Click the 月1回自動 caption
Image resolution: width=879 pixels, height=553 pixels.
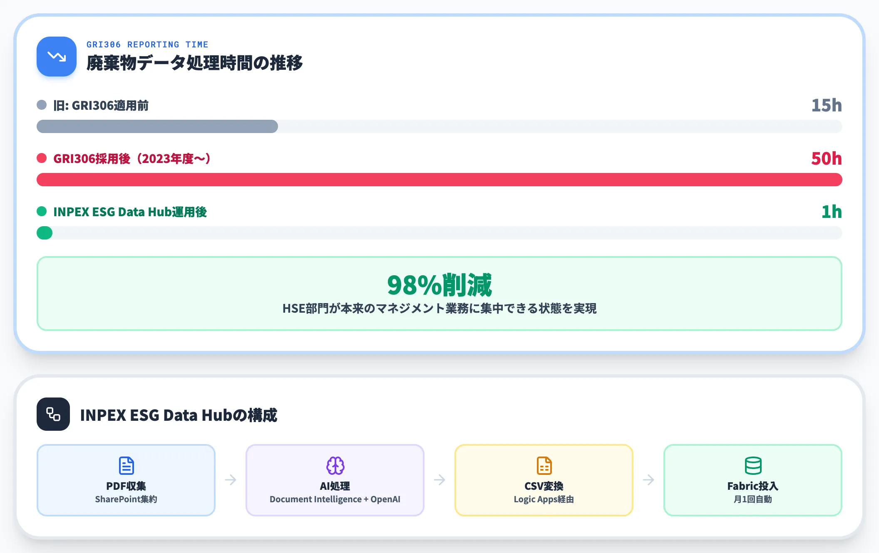pyautogui.click(x=753, y=499)
